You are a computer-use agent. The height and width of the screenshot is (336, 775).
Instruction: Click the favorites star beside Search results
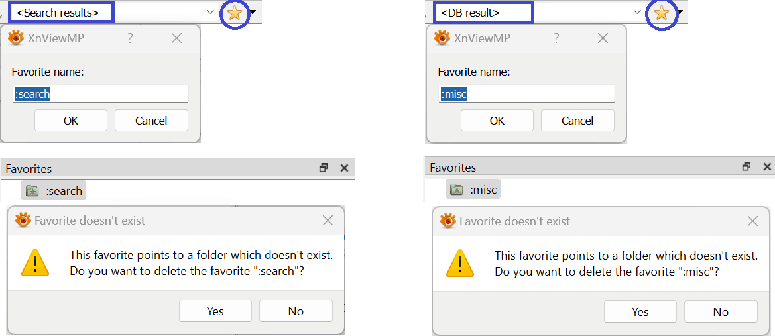pos(235,12)
